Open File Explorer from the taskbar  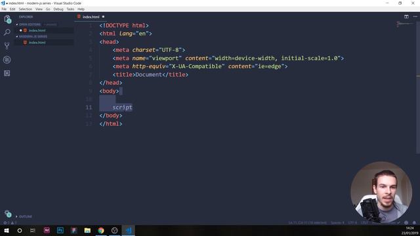tap(87, 230)
